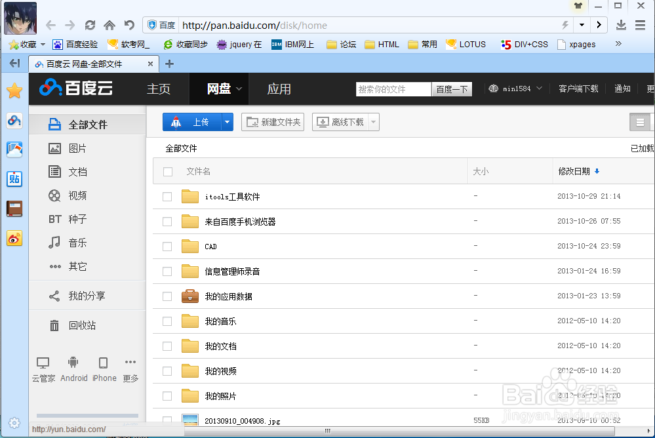Screen dimensions: 655x438
Task: Tick the checkbox for the CAD folder
Action: [x=167, y=247]
